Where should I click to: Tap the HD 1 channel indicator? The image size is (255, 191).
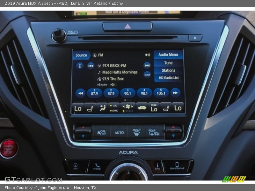click(x=113, y=85)
